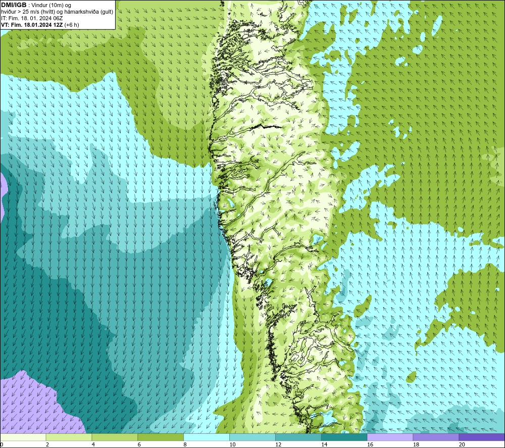The width and height of the screenshot is (505, 448).
Task: Select the teal 12–14 m/s scale swatch
Action: point(298,437)
